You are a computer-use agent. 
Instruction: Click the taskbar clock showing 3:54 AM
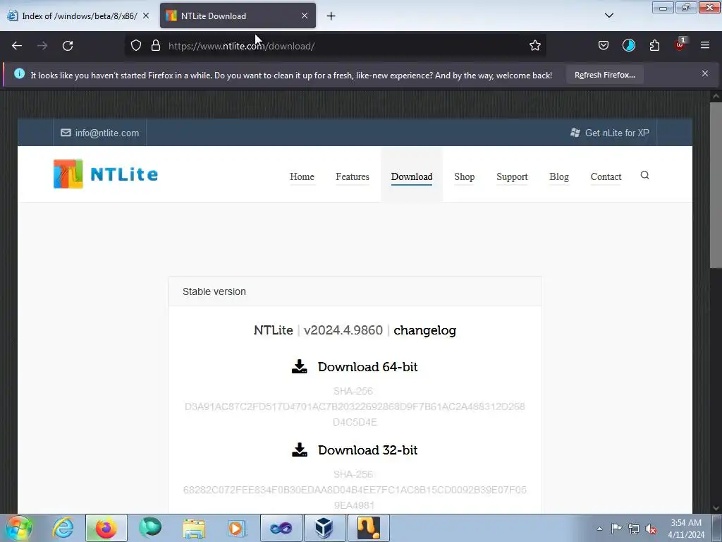click(x=685, y=529)
